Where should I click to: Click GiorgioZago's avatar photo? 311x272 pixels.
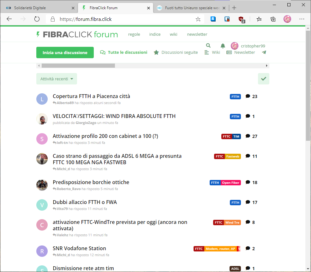[x=42, y=119]
